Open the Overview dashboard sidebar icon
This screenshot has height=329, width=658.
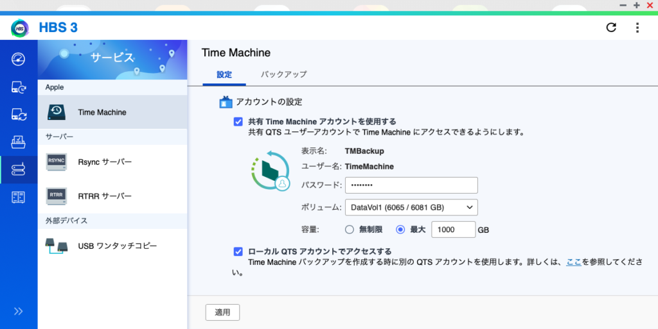18,59
